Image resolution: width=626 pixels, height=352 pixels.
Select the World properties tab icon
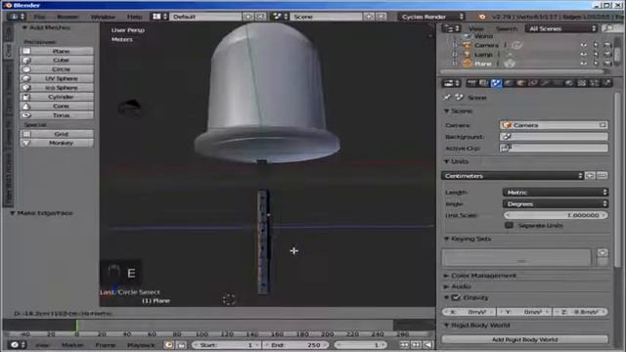click(x=509, y=83)
